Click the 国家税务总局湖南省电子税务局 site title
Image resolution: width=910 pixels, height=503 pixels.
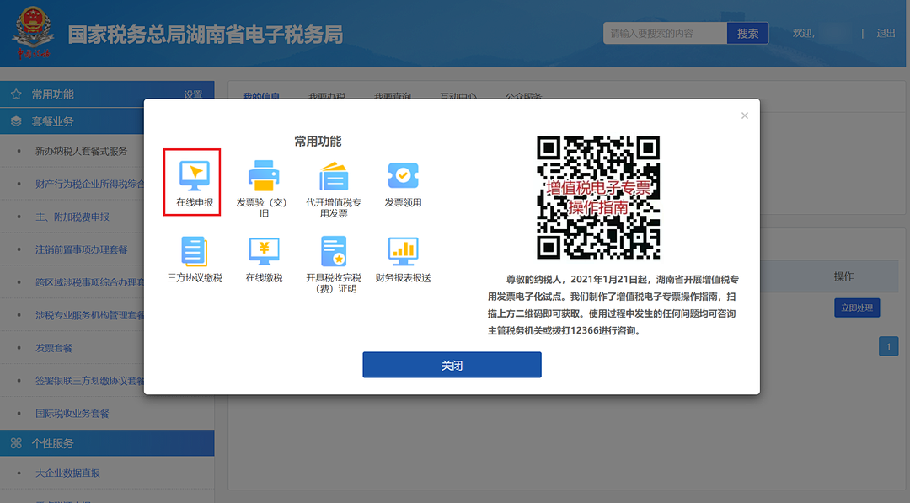point(206,35)
